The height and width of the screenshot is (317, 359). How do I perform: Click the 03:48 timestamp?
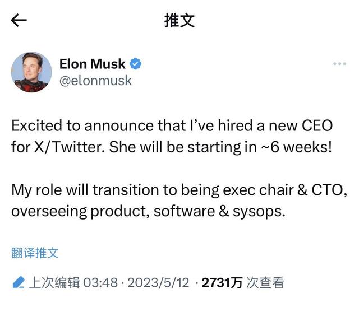[x=100, y=282]
